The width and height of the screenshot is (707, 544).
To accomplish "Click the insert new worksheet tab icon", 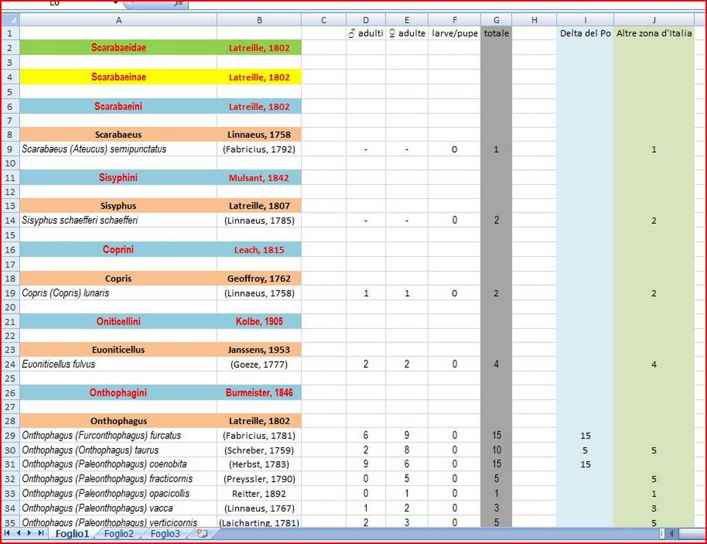I will pos(202,534).
